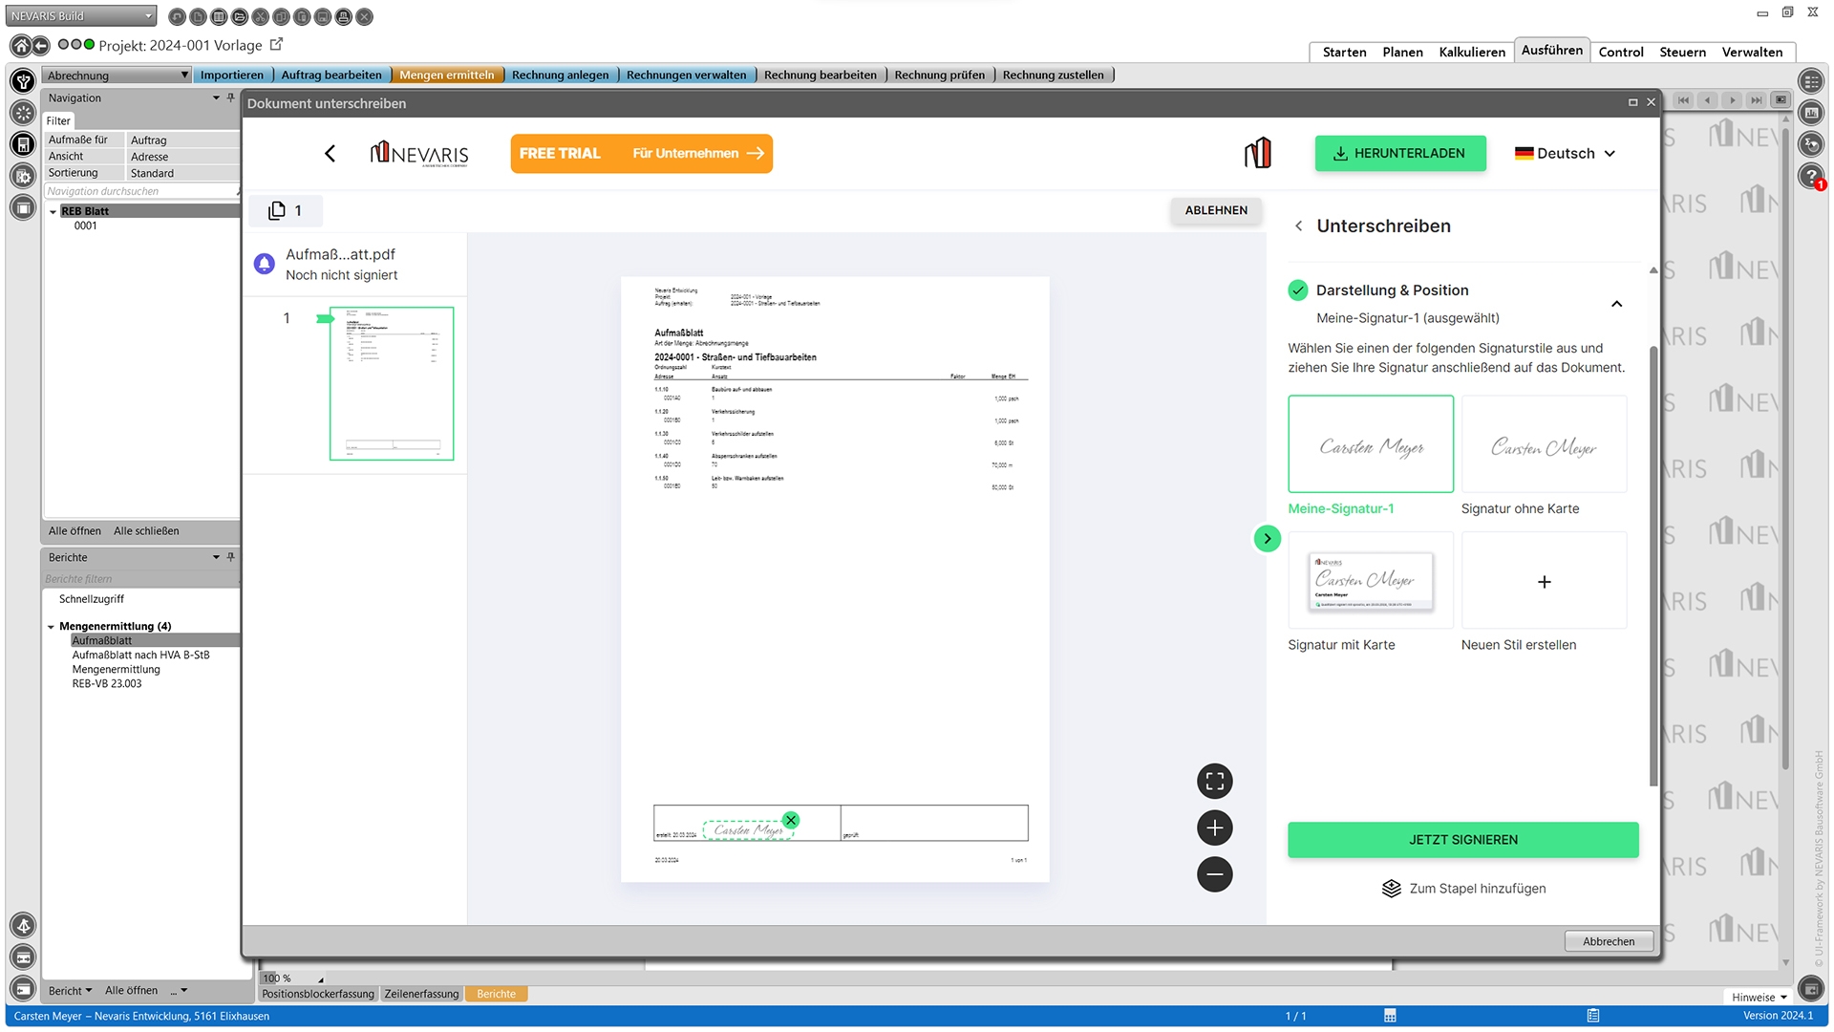The height and width of the screenshot is (1032, 1834).
Task: Click the page count document icon
Action: 277,210
